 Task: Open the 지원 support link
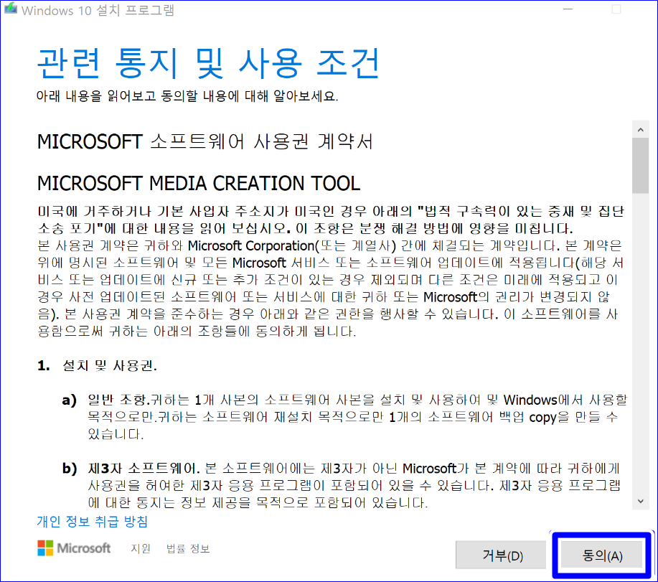141,548
